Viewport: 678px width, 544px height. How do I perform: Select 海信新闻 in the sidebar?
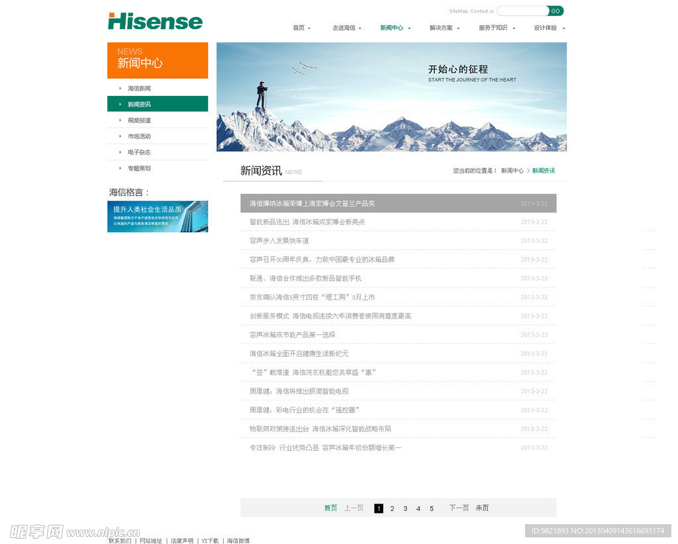click(139, 89)
